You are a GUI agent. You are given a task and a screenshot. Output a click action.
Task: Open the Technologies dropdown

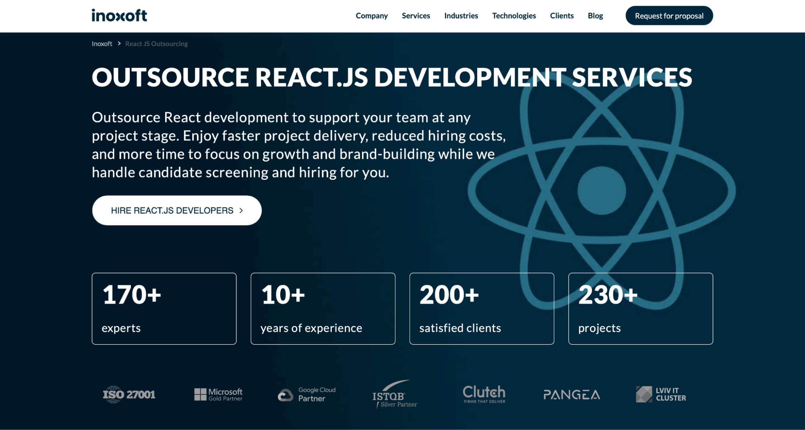tap(514, 16)
